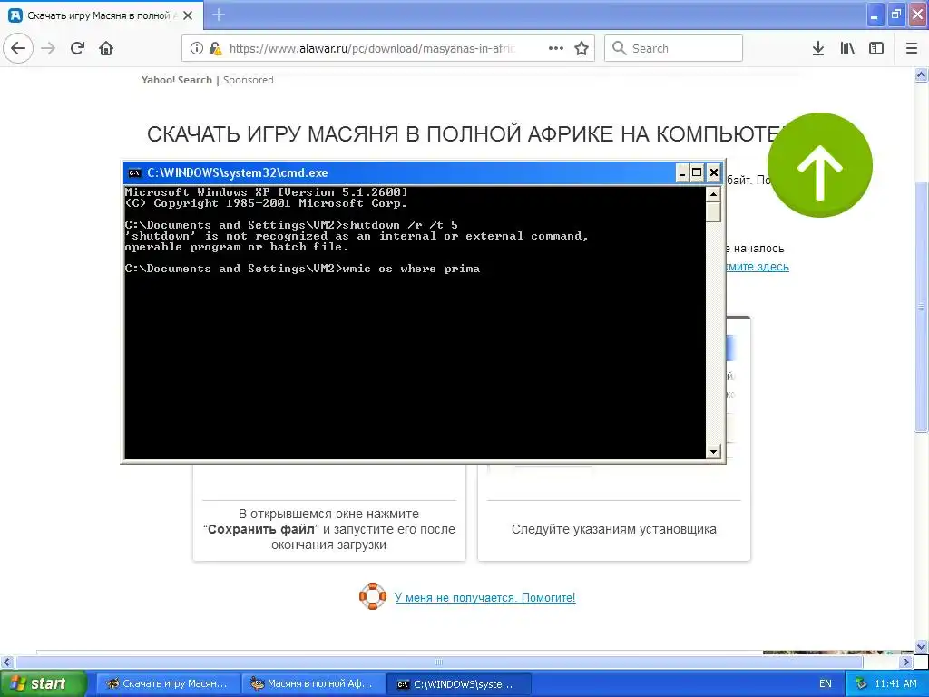Close the cmd.exe window
The image size is (929, 697).
(x=714, y=172)
